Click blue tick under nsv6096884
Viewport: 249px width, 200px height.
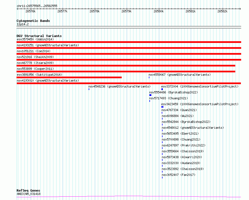pyautogui.click(x=162, y=119)
